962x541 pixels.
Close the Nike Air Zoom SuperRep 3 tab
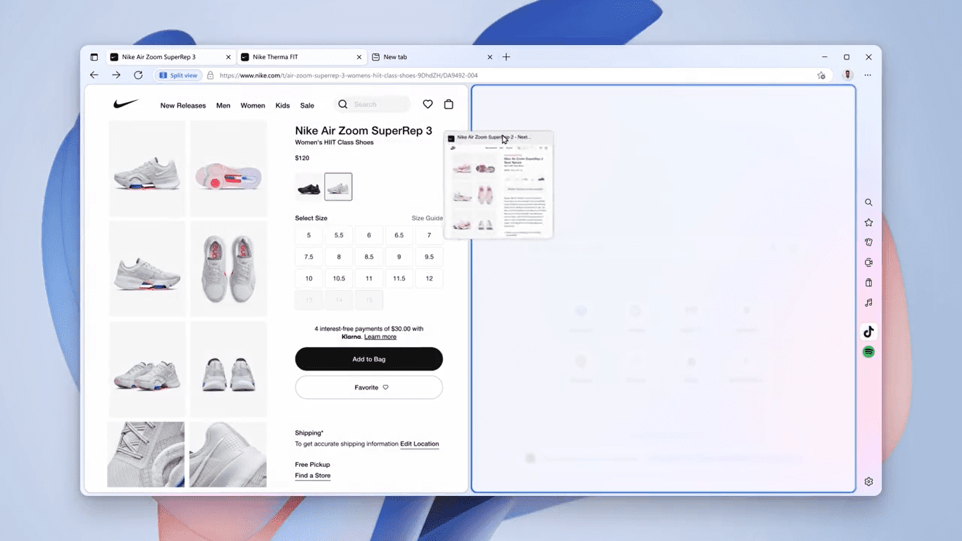(228, 57)
